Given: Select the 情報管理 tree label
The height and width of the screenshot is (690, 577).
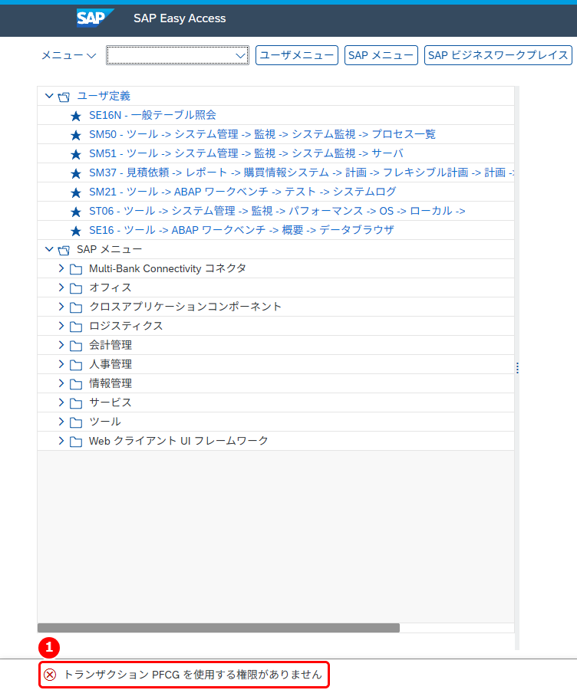Looking at the screenshot, I should 110,384.
